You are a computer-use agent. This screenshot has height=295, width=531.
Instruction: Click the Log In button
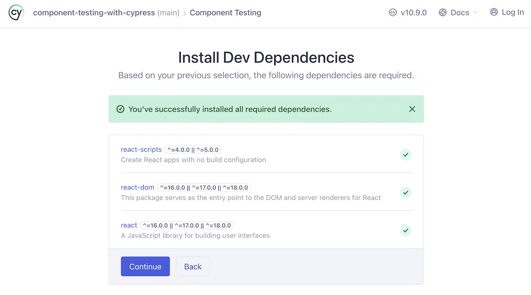click(507, 12)
